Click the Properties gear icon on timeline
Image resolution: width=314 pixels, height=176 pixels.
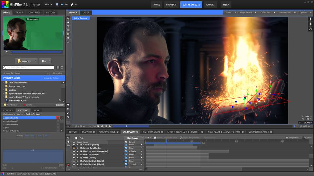[x=287, y=138]
